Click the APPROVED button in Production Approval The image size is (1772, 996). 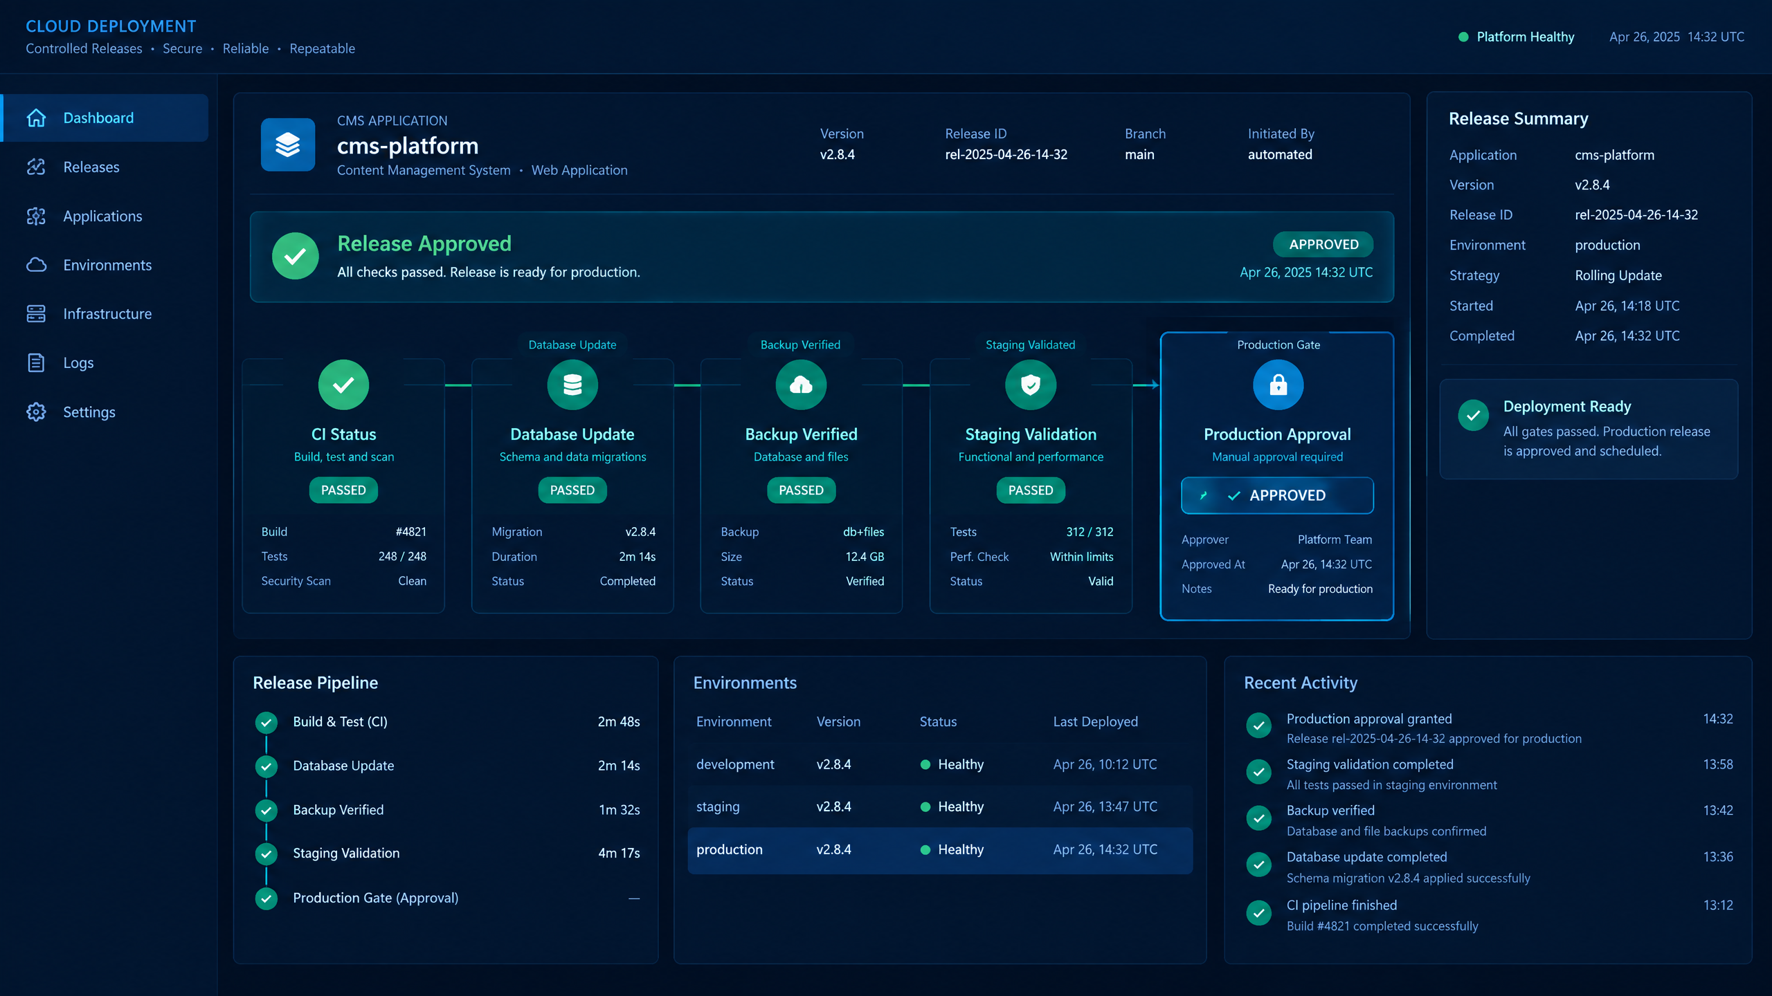coord(1277,495)
